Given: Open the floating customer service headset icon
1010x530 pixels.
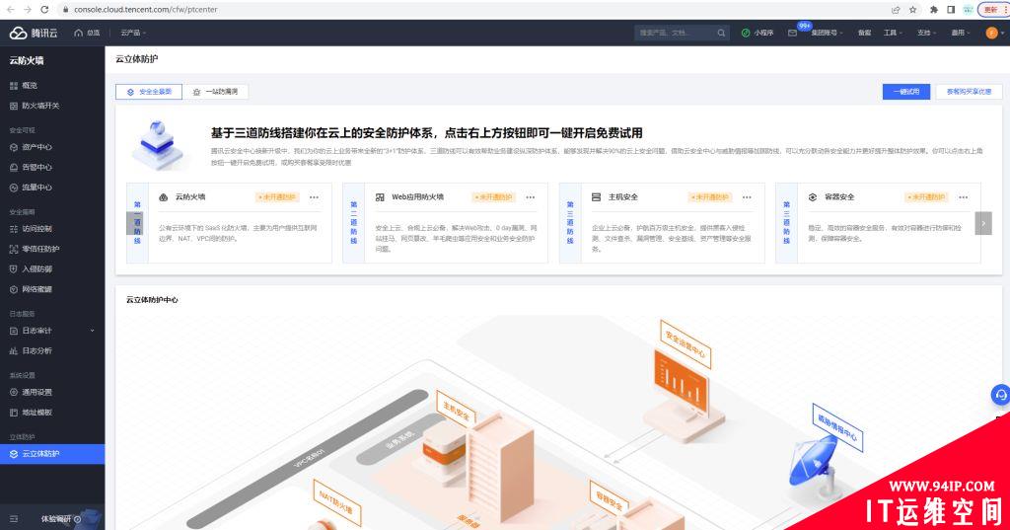Looking at the screenshot, I should (1000, 395).
